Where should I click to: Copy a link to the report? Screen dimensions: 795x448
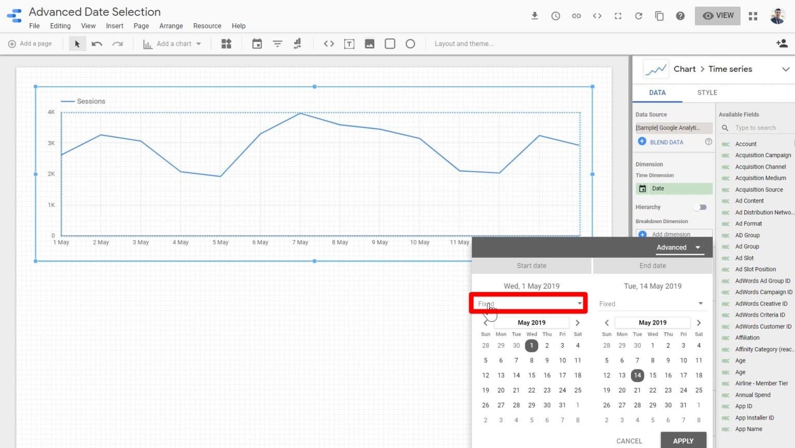click(x=576, y=16)
